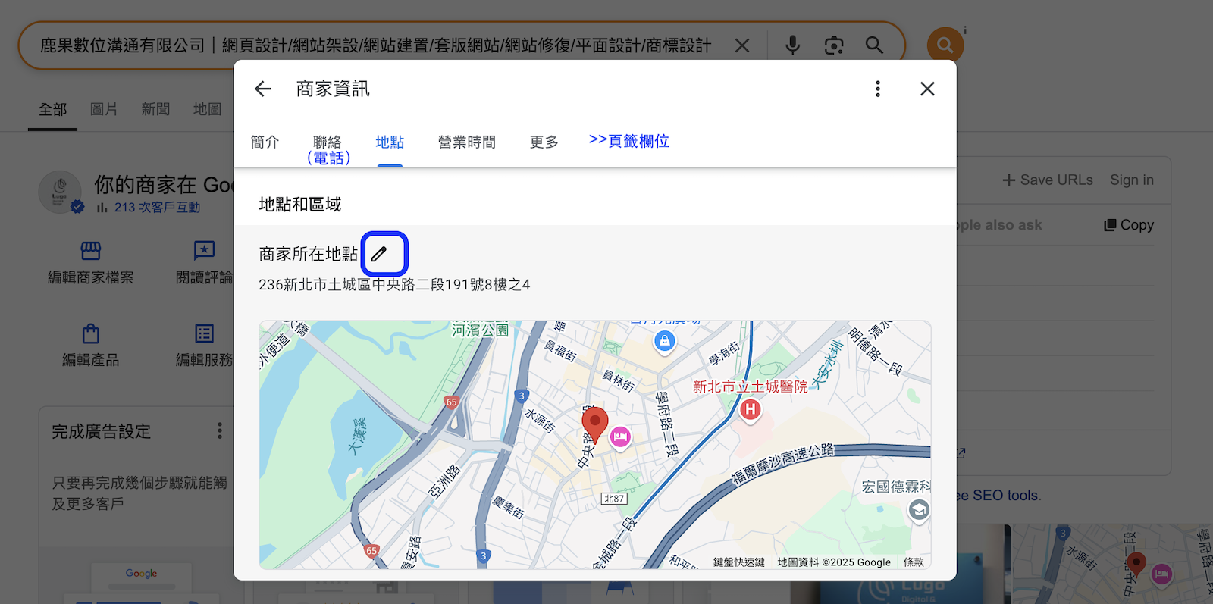
Task: Open 條款 link on the map footer
Action: [x=914, y=562]
